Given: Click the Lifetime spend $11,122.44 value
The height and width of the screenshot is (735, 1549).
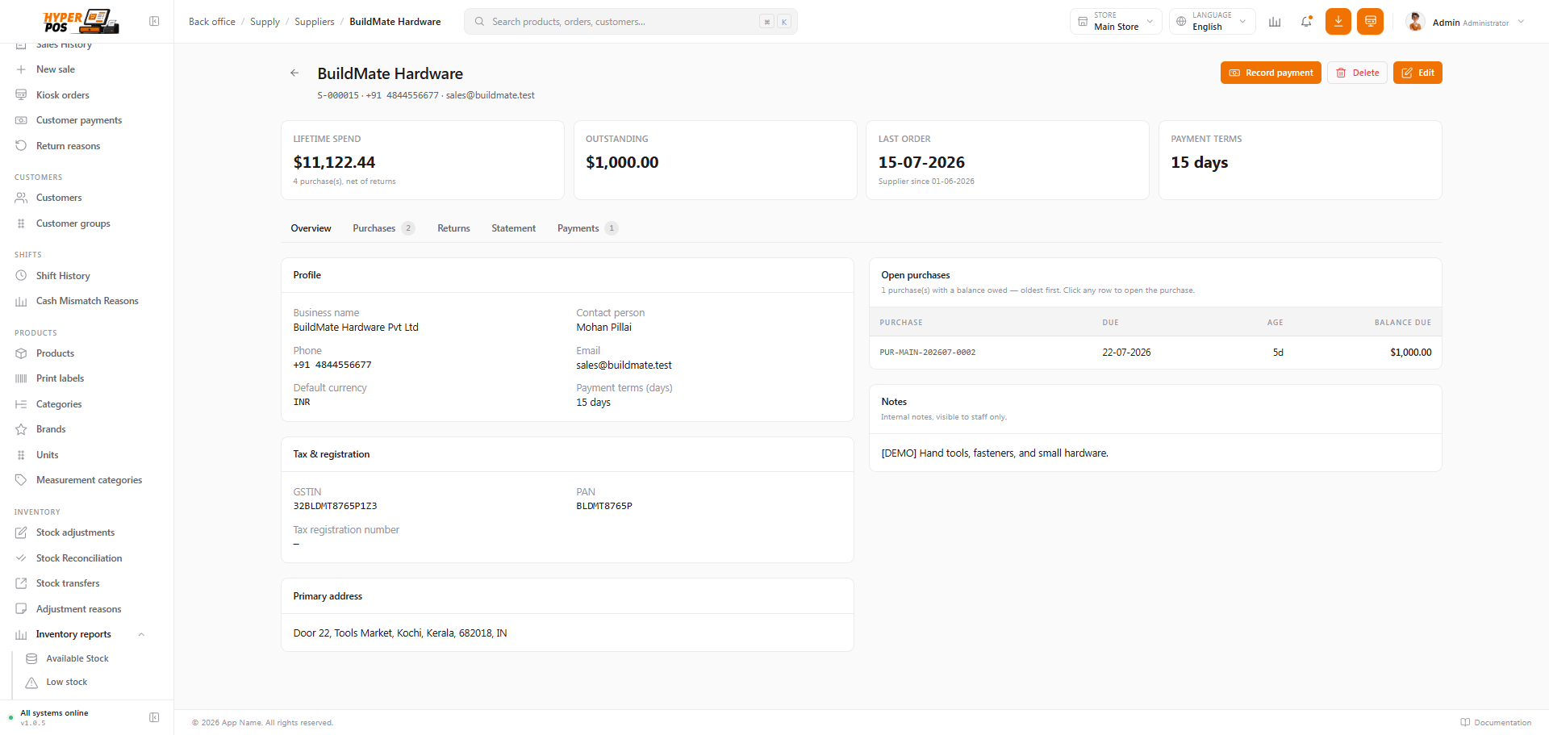Looking at the screenshot, I should point(334,162).
